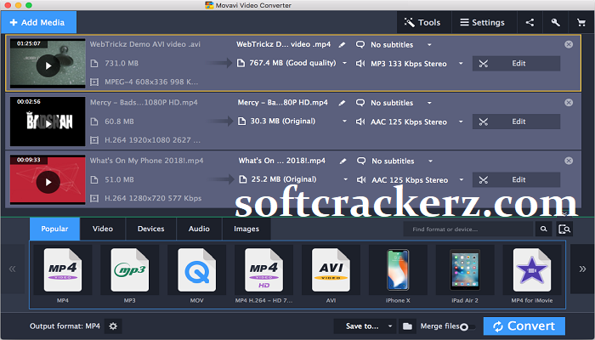Toggle the Merge files switch
The width and height of the screenshot is (595, 340).
[467, 326]
